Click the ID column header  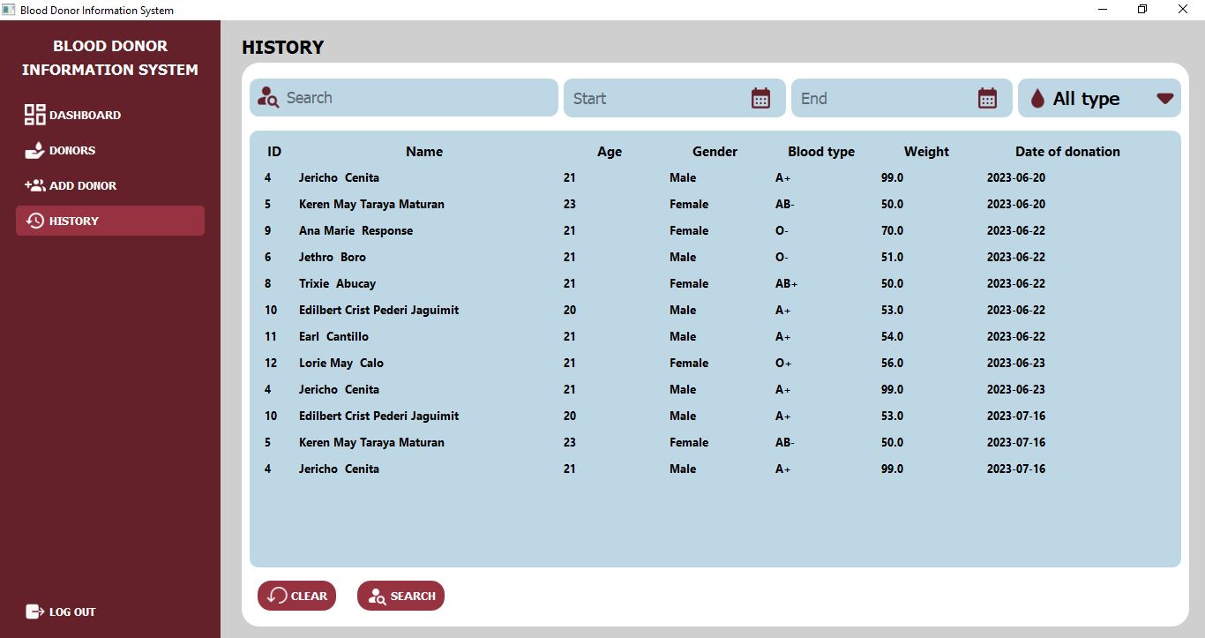(x=274, y=152)
